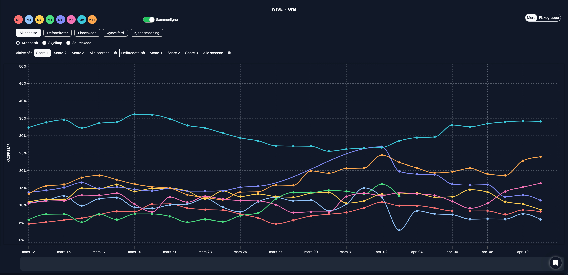Viewport: 568px width, 275px height.
Task: Toggle the green M4 cage badge
Action: pyautogui.click(x=50, y=20)
